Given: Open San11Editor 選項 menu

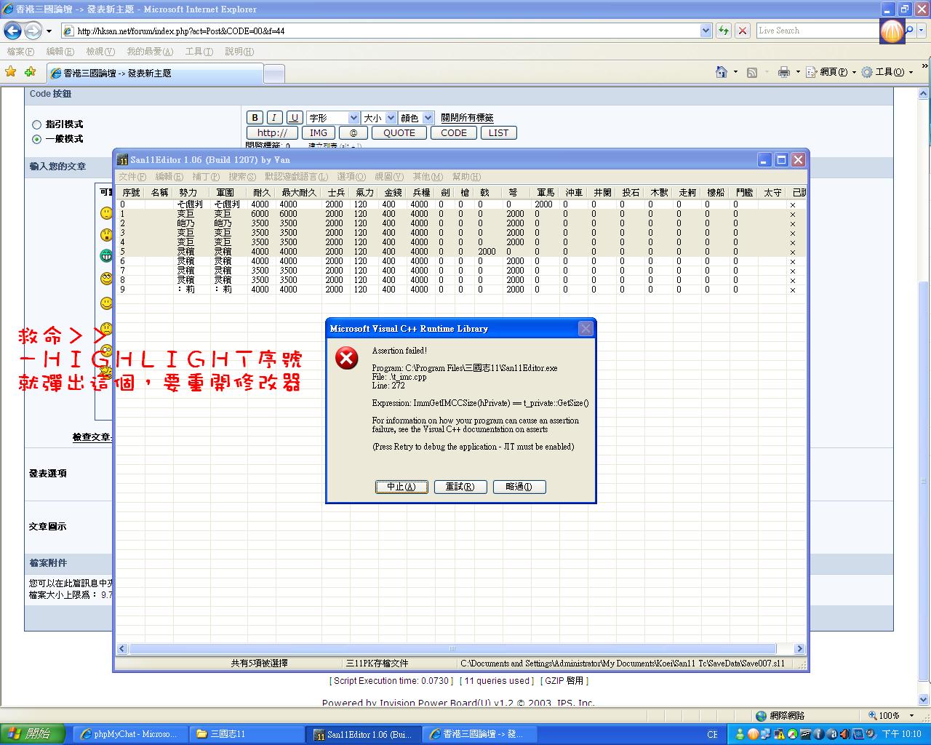Looking at the screenshot, I should coord(351,177).
